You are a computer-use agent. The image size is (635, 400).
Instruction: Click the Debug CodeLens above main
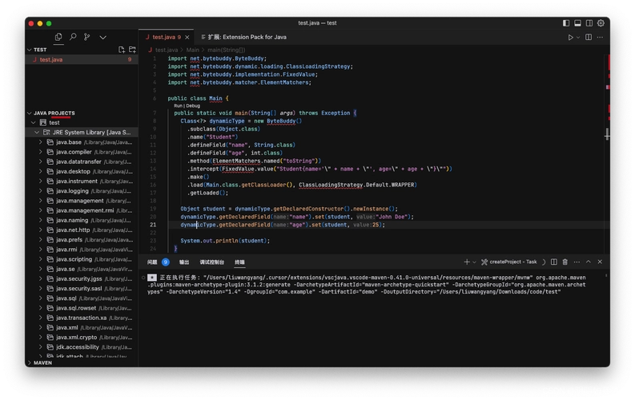193,106
